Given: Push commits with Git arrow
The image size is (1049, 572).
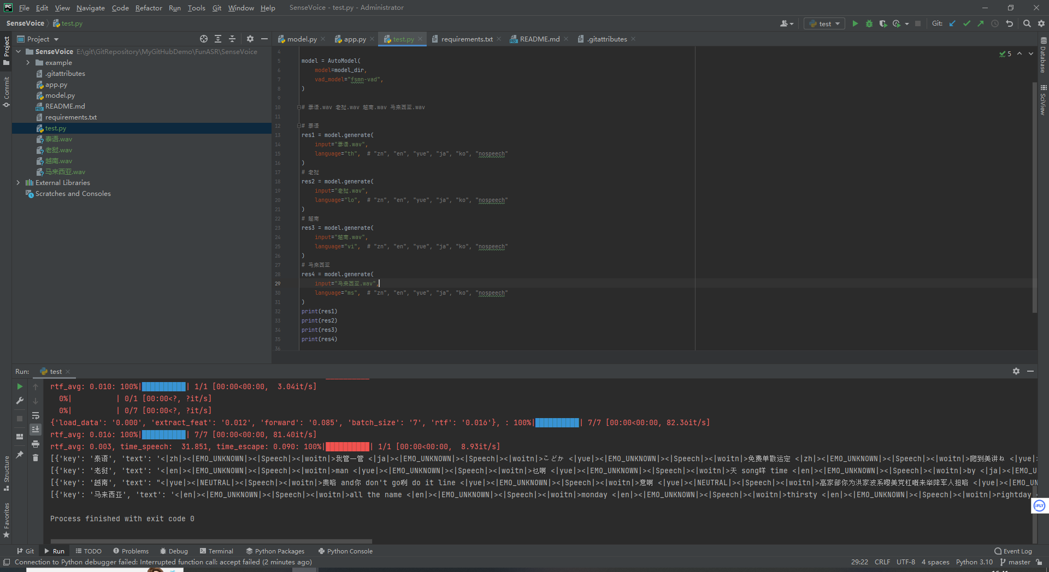Looking at the screenshot, I should click(x=981, y=23).
